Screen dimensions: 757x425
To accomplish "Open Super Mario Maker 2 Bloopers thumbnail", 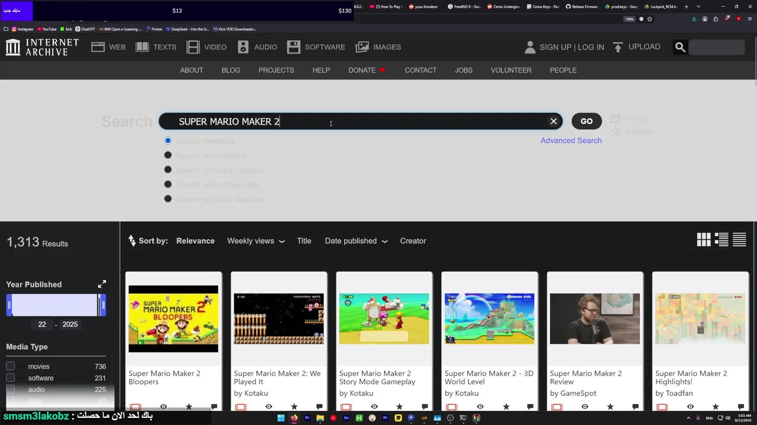I will tap(173, 319).
